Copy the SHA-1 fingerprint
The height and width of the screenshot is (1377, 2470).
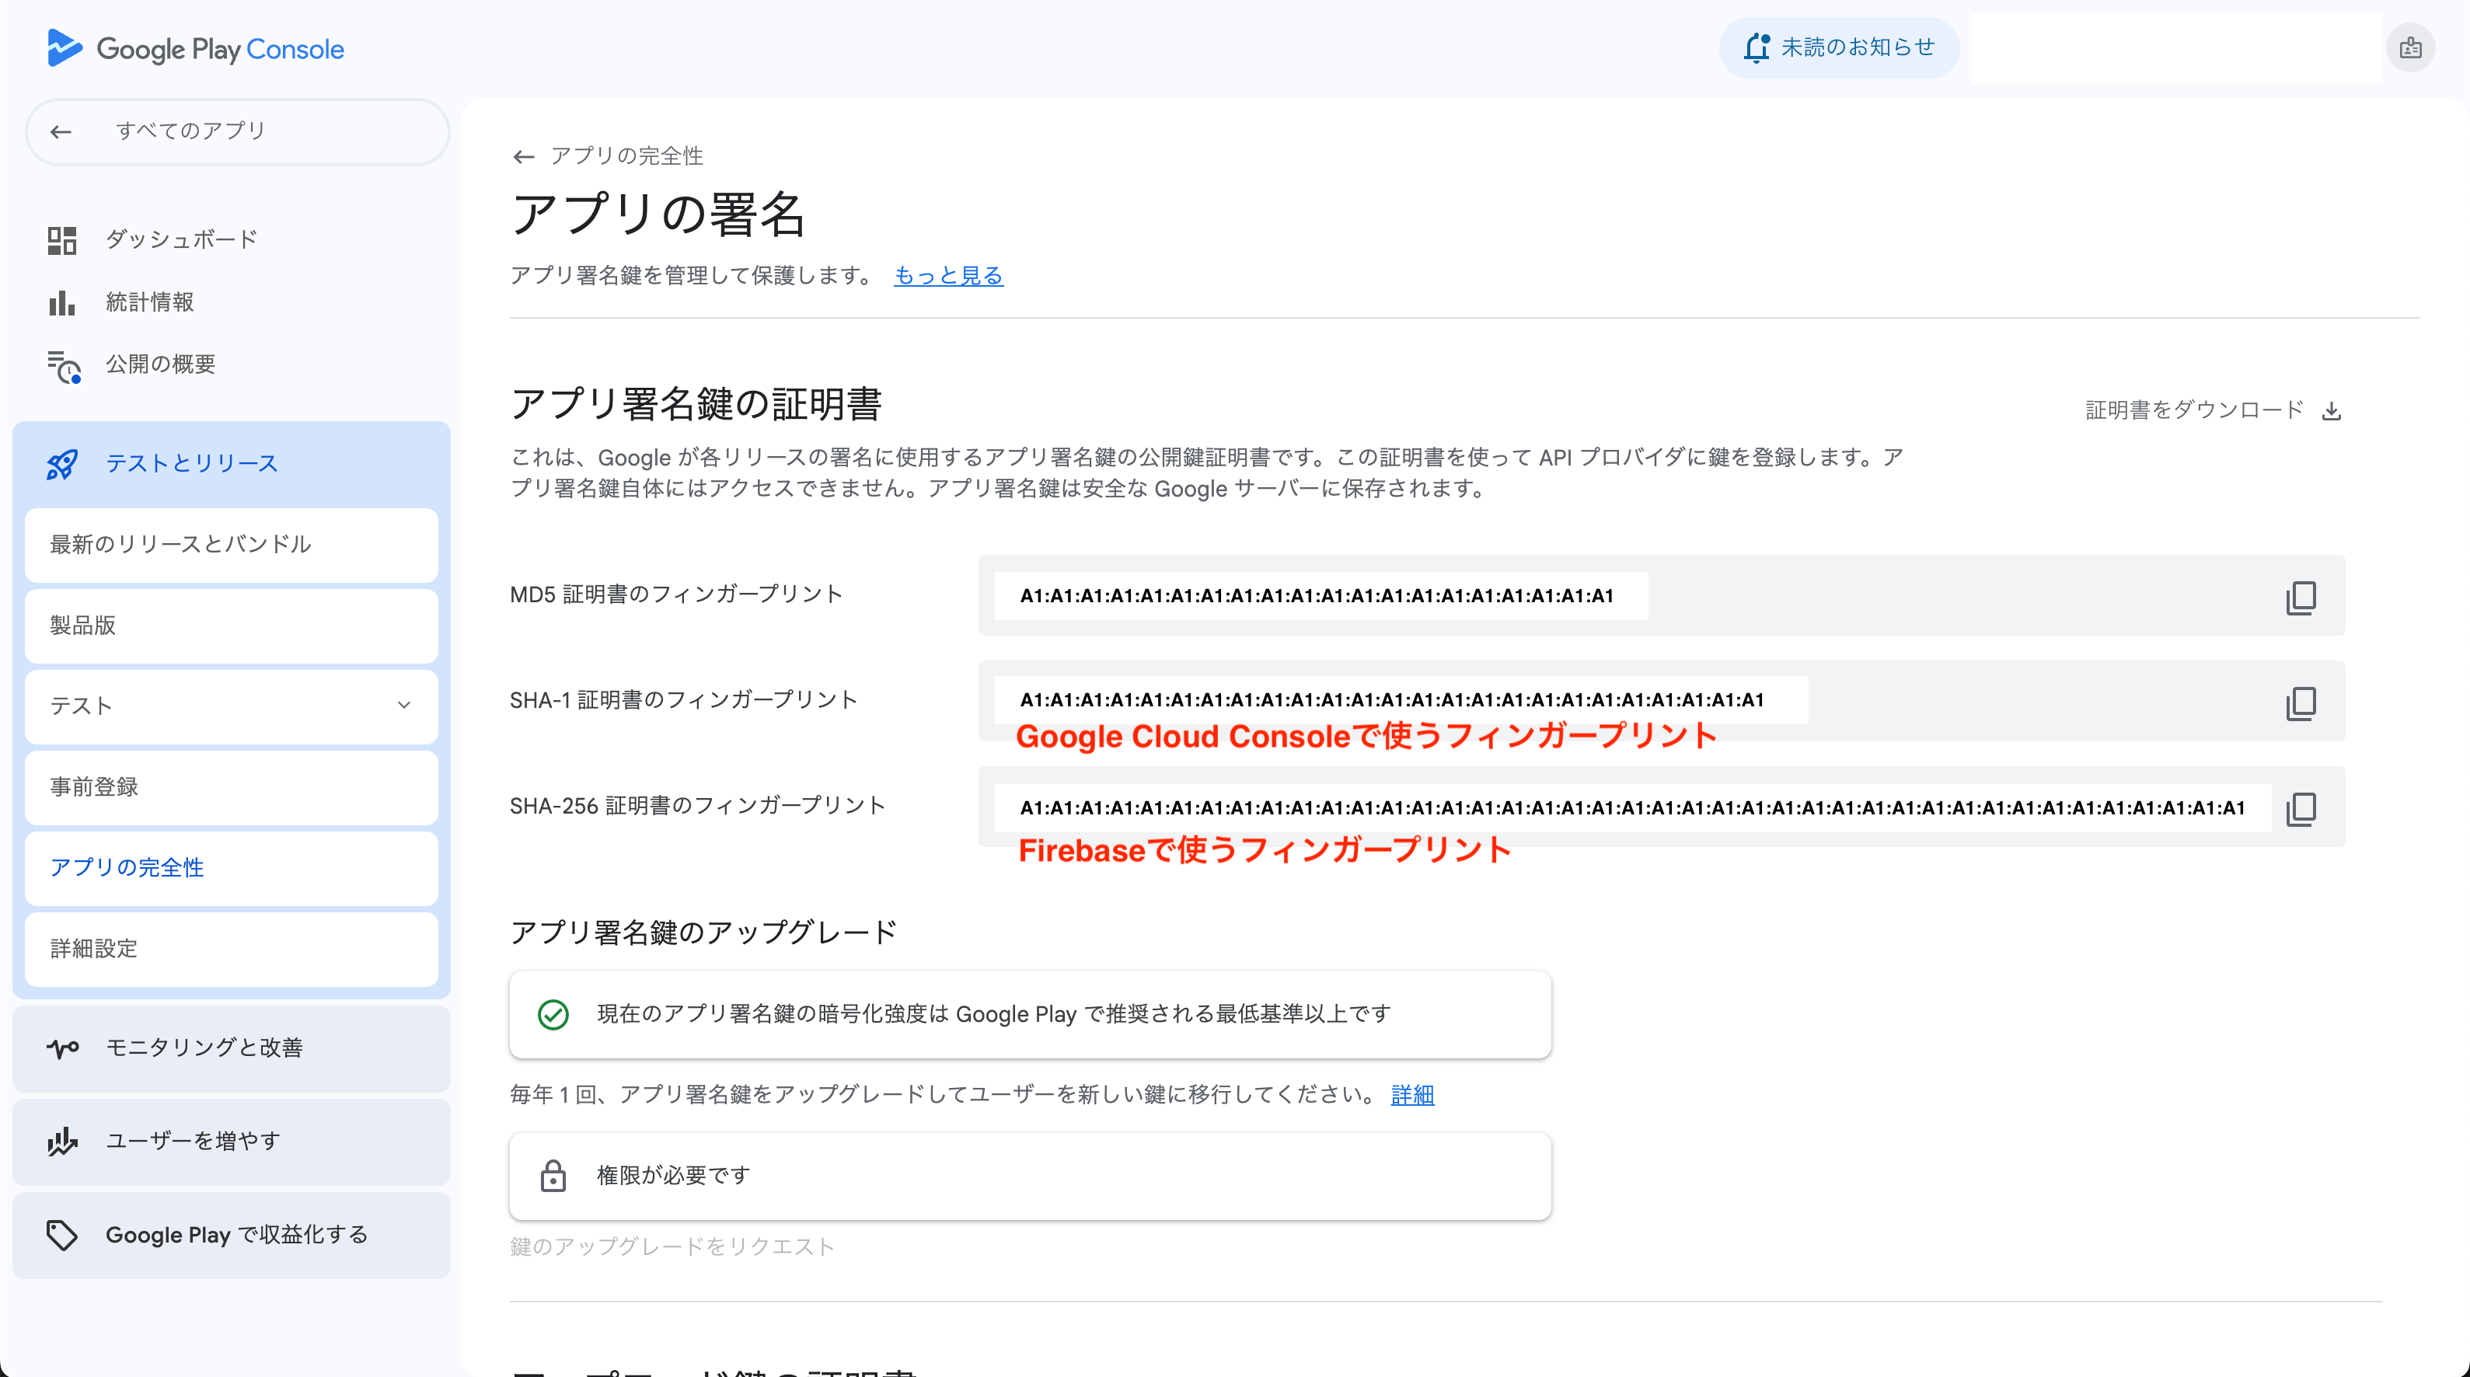[2301, 703]
